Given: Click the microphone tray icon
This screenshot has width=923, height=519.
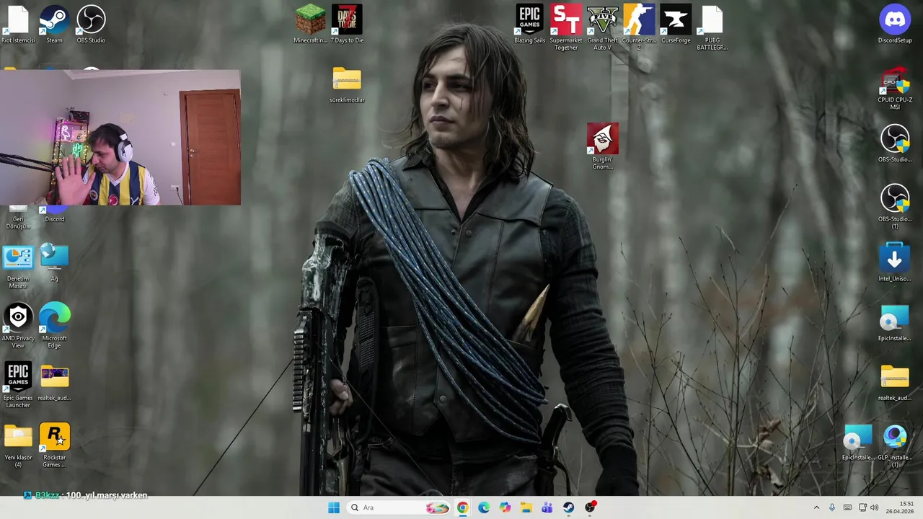Looking at the screenshot, I should (832, 507).
